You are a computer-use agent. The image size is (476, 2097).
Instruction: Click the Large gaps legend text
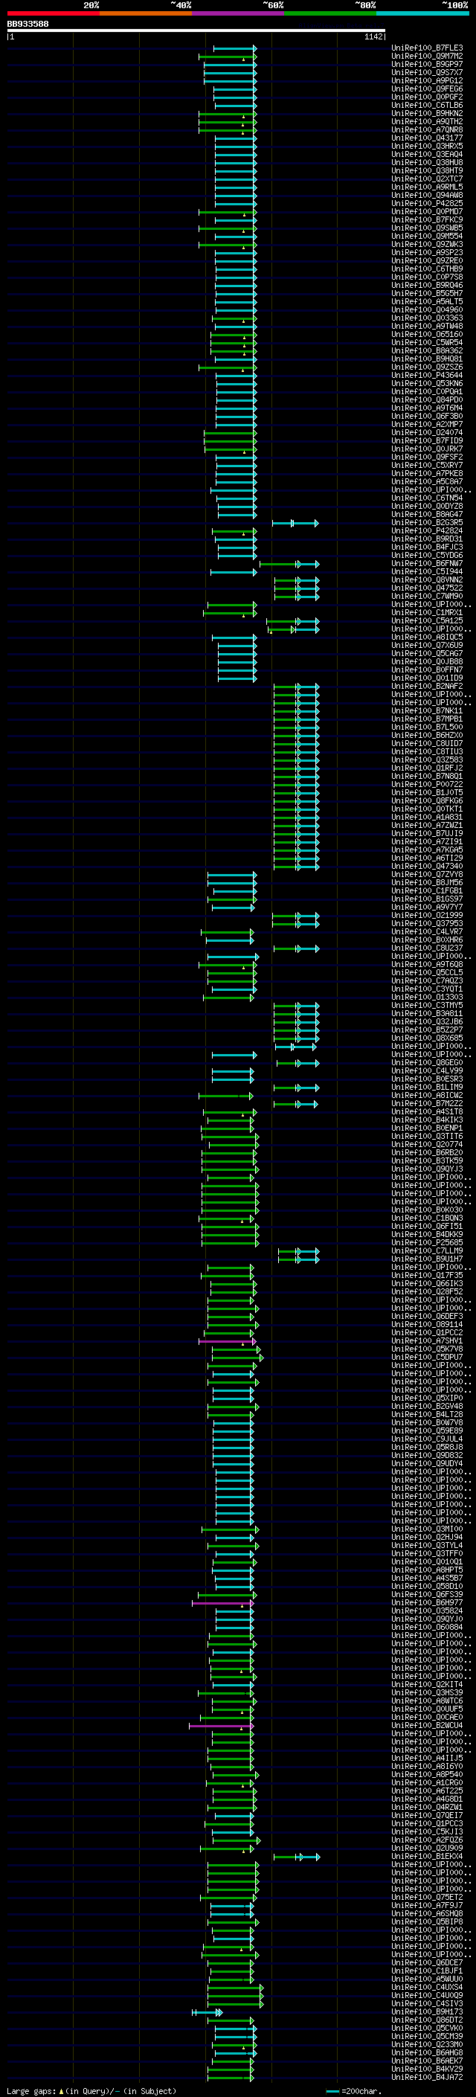(x=91, y=2091)
